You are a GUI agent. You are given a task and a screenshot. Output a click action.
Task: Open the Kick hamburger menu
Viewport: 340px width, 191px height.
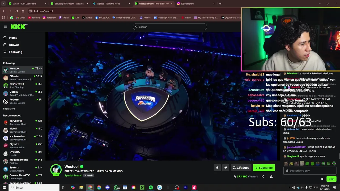6,27
